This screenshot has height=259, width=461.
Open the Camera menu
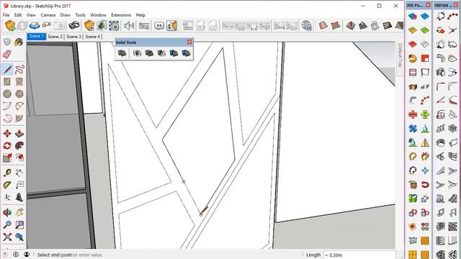click(x=48, y=15)
